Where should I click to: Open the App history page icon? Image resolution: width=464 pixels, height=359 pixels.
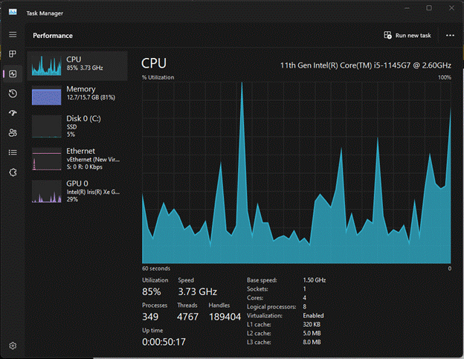click(13, 94)
